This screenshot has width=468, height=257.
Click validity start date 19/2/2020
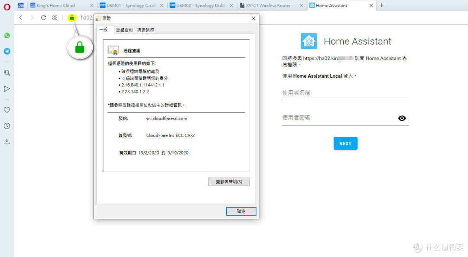tap(149, 152)
